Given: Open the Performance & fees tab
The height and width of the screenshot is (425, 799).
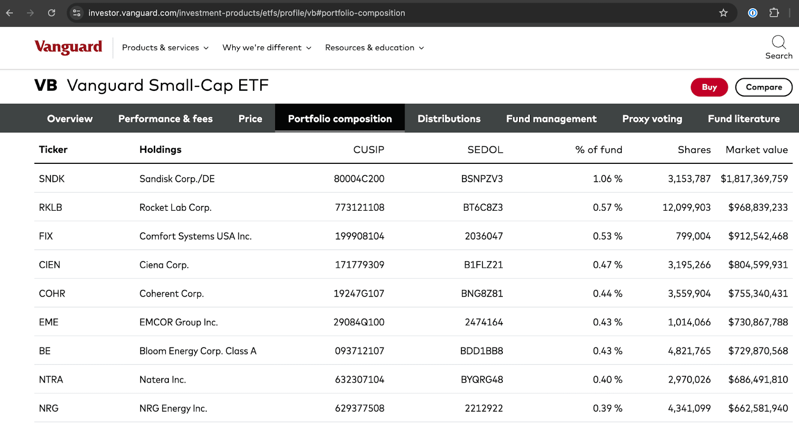Looking at the screenshot, I should point(165,119).
